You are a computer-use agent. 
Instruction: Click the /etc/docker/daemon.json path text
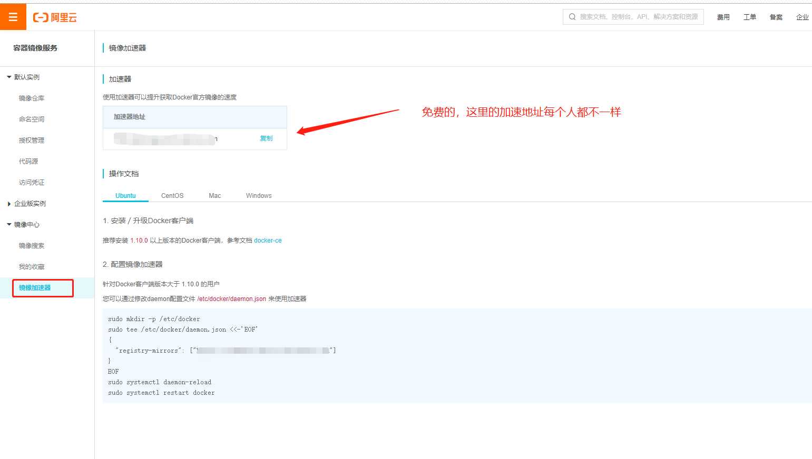[232, 299]
